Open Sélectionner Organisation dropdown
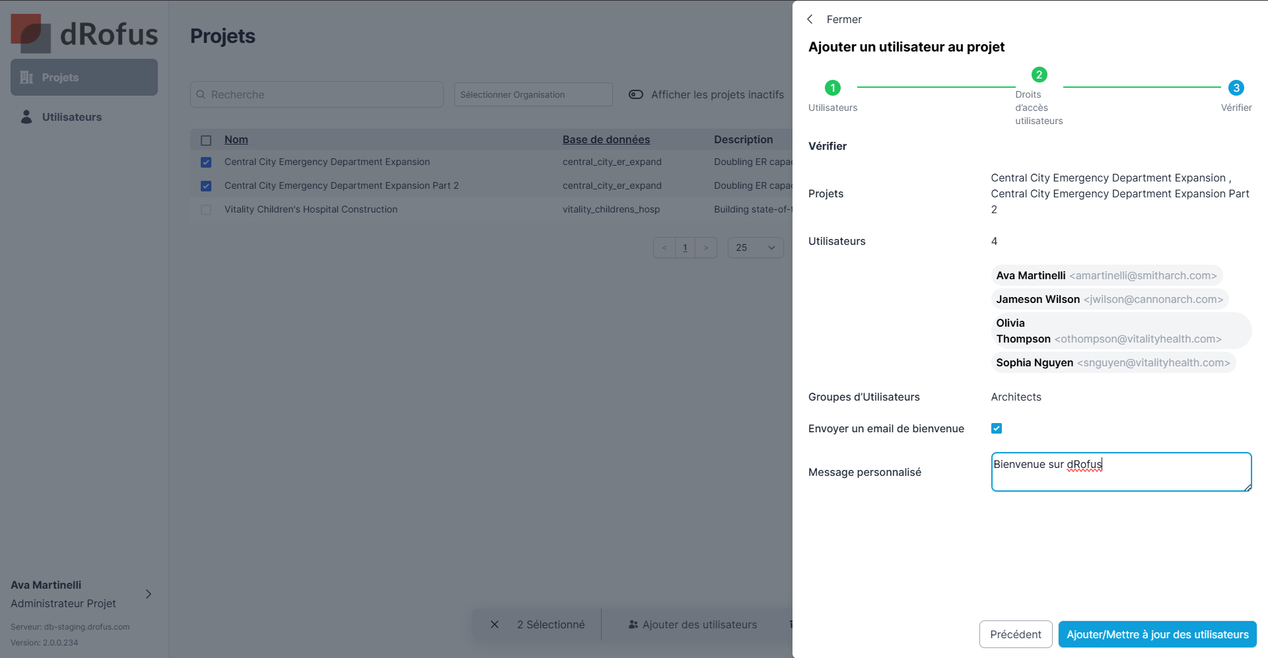 [x=533, y=94]
